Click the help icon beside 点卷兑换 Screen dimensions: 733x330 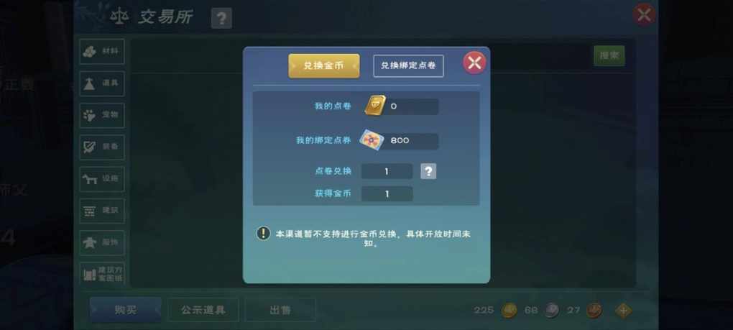pyautogui.click(x=428, y=171)
